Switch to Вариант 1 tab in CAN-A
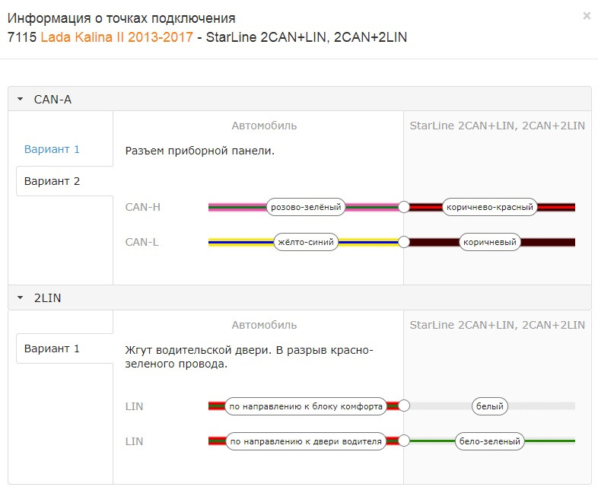Image resolution: width=598 pixels, height=490 pixels. point(52,149)
